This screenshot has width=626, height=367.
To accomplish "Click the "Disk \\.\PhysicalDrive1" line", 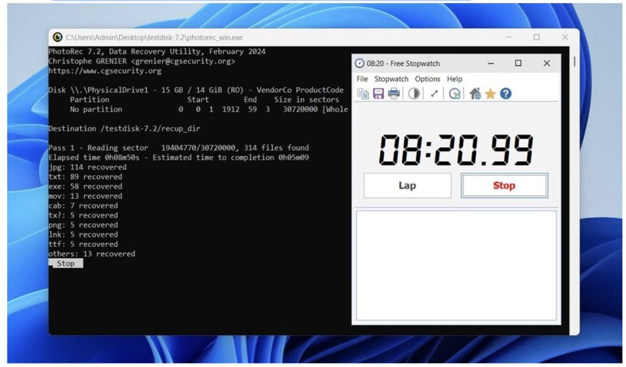I will coord(196,90).
